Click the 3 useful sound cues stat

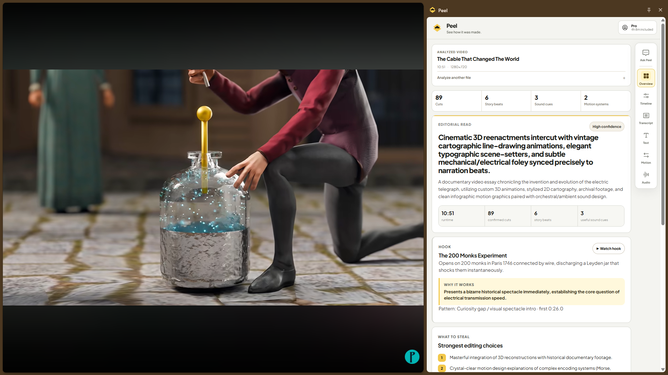click(601, 216)
